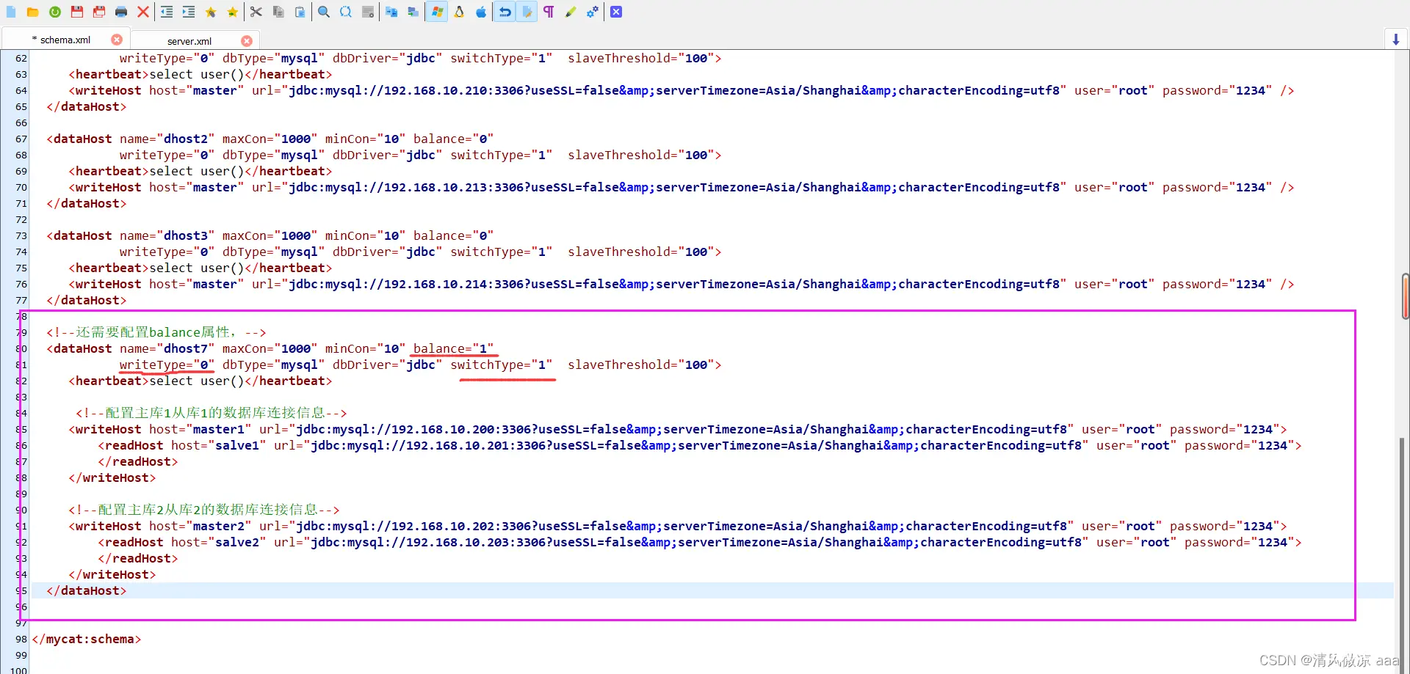The height and width of the screenshot is (674, 1410).
Task: Open a file with the folder icon
Action: coord(33,12)
